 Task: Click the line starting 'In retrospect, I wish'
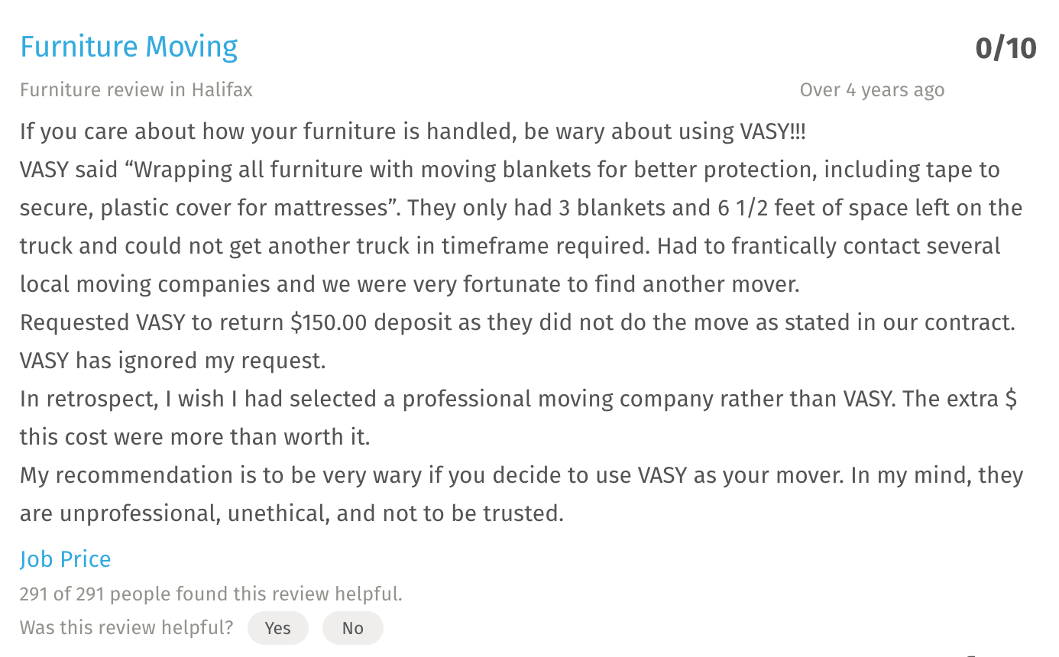519,399
